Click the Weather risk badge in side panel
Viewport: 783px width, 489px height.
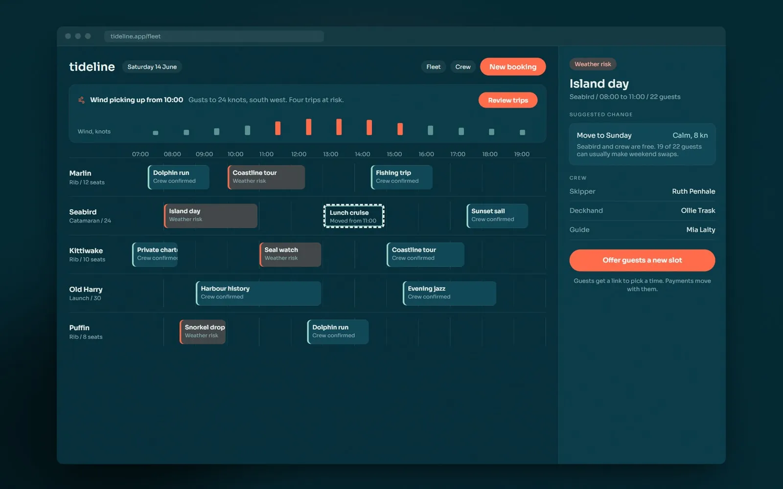tap(593, 64)
